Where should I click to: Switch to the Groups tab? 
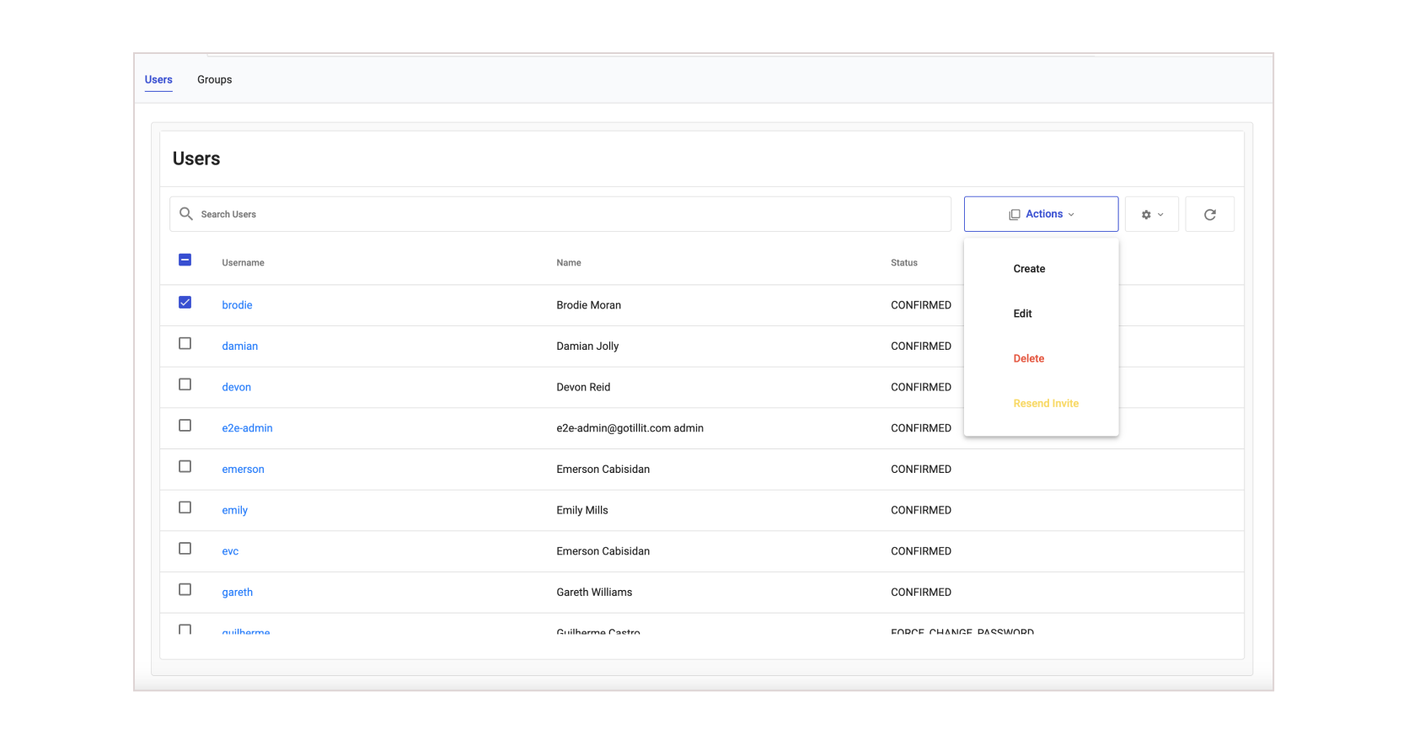(x=214, y=80)
